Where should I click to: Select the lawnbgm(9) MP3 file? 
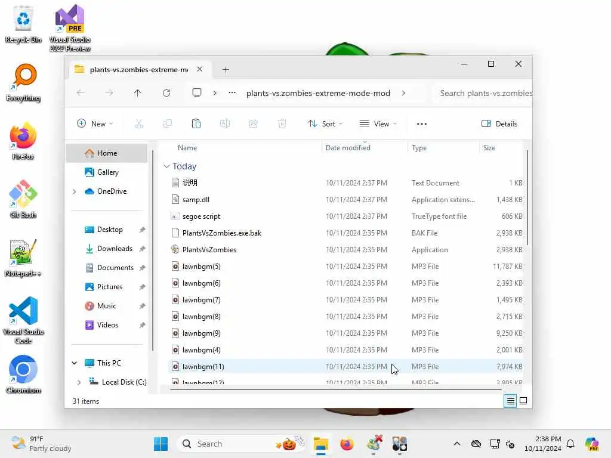click(x=345, y=333)
